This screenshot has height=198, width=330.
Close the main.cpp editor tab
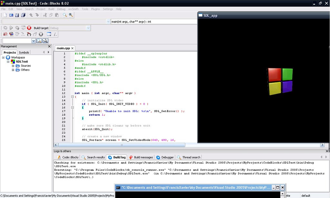73,48
